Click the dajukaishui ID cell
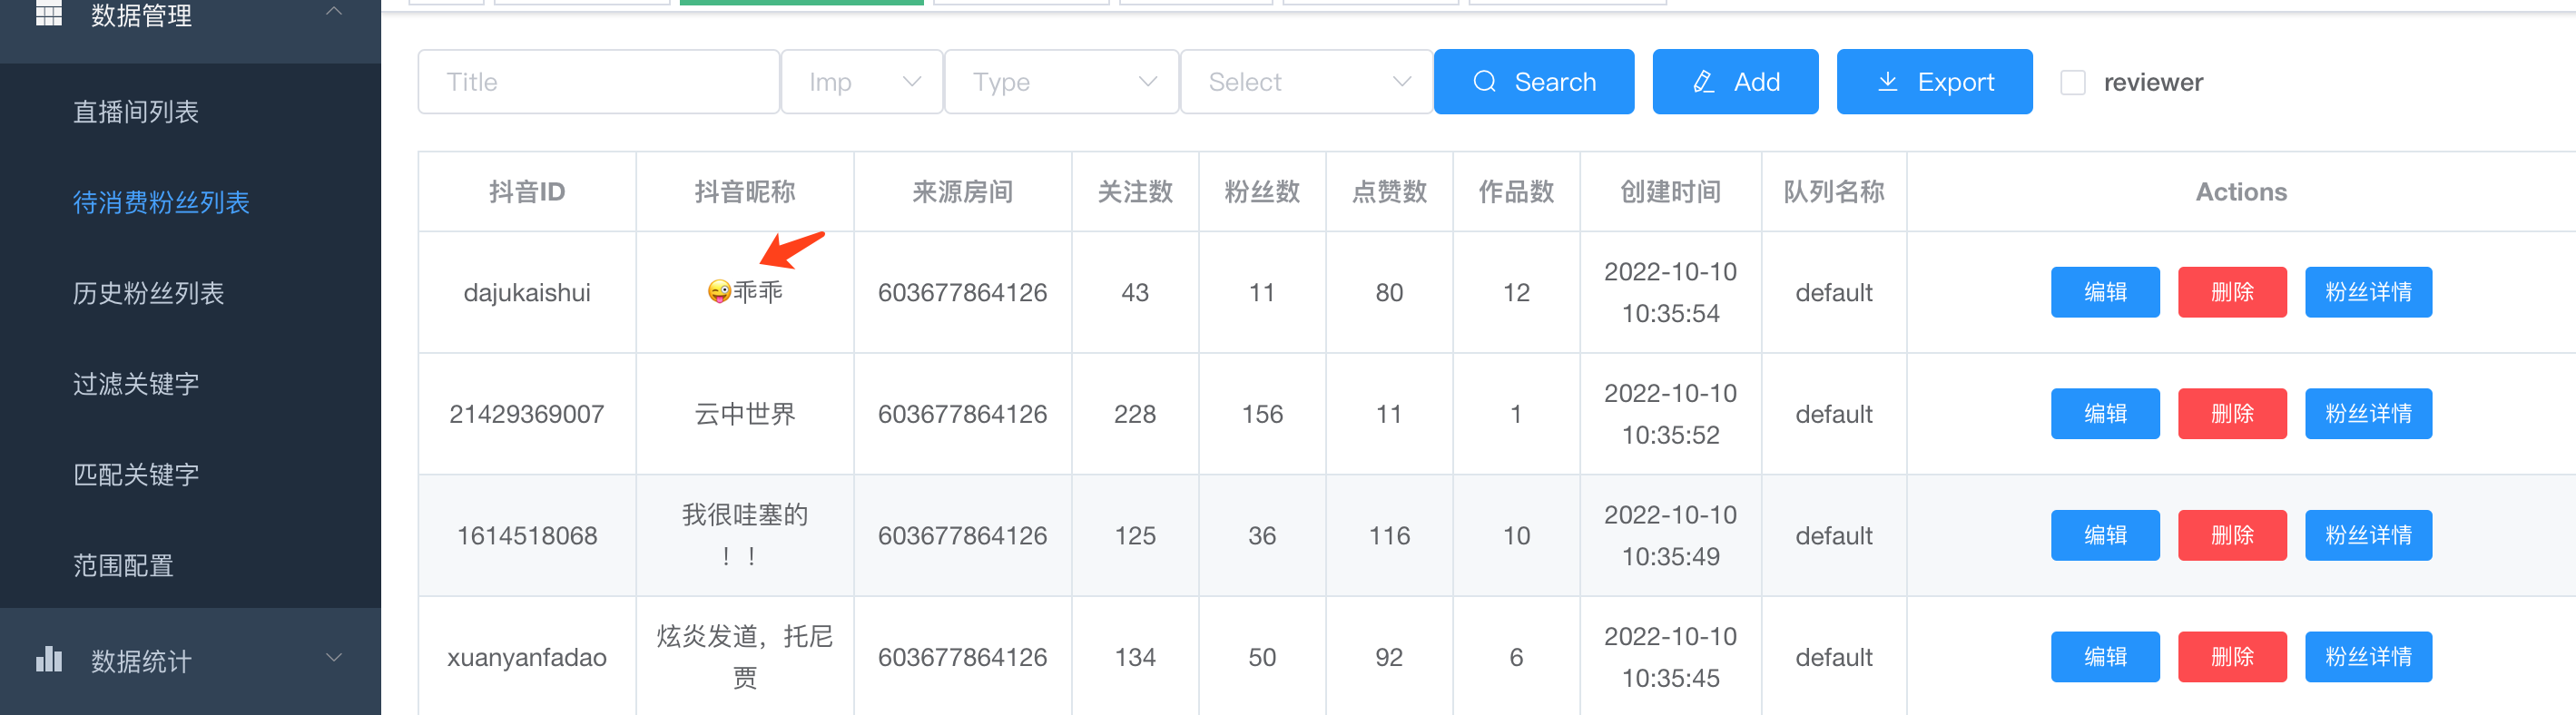This screenshot has height=715, width=2576. (527, 293)
